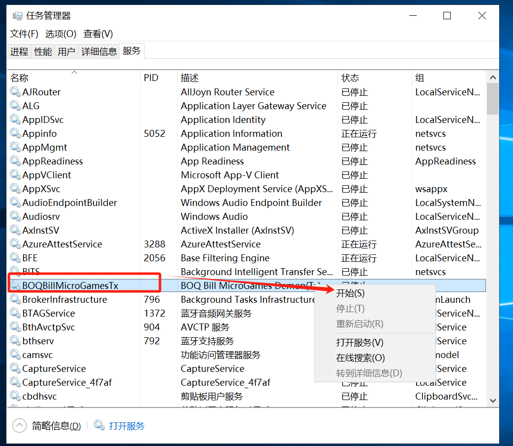Image resolution: width=513 pixels, height=446 pixels.
Task: Select 打开服务(V) from context menu
Action: pyautogui.click(x=359, y=342)
